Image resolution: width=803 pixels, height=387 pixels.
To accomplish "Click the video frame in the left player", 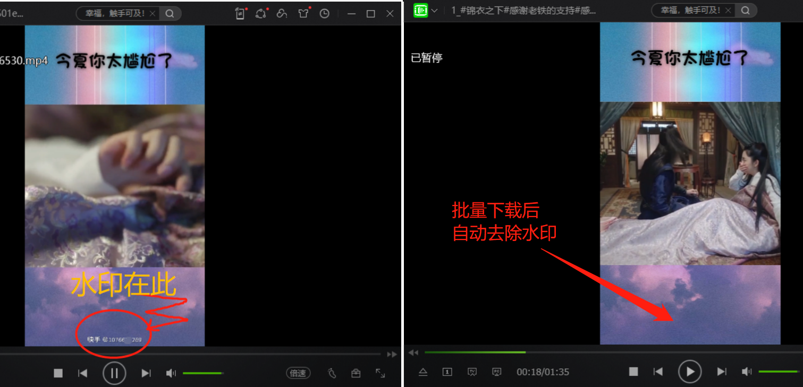I will coord(115,186).
